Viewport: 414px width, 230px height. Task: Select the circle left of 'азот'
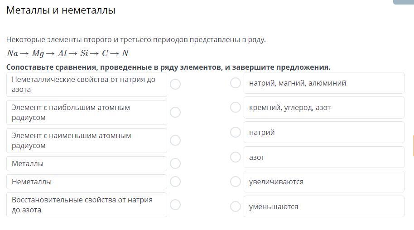[236, 157]
